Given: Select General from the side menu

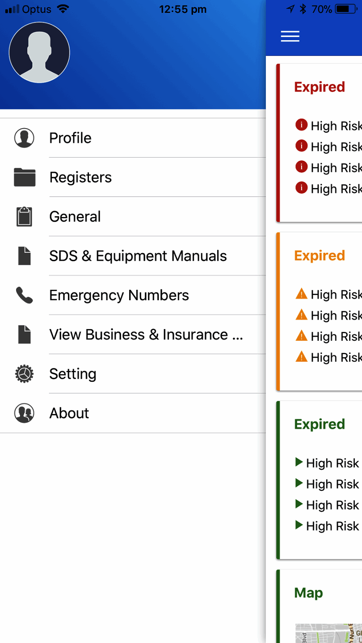Looking at the screenshot, I should 75,217.
